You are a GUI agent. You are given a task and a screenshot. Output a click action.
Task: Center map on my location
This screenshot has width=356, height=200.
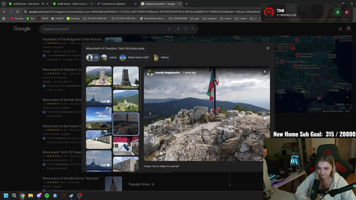pyautogui.click(x=347, y=89)
